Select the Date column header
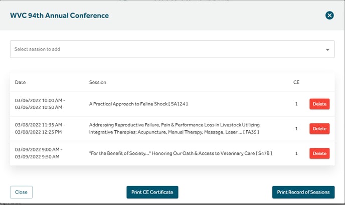Image resolution: width=345 pixels, height=205 pixels. click(20, 82)
